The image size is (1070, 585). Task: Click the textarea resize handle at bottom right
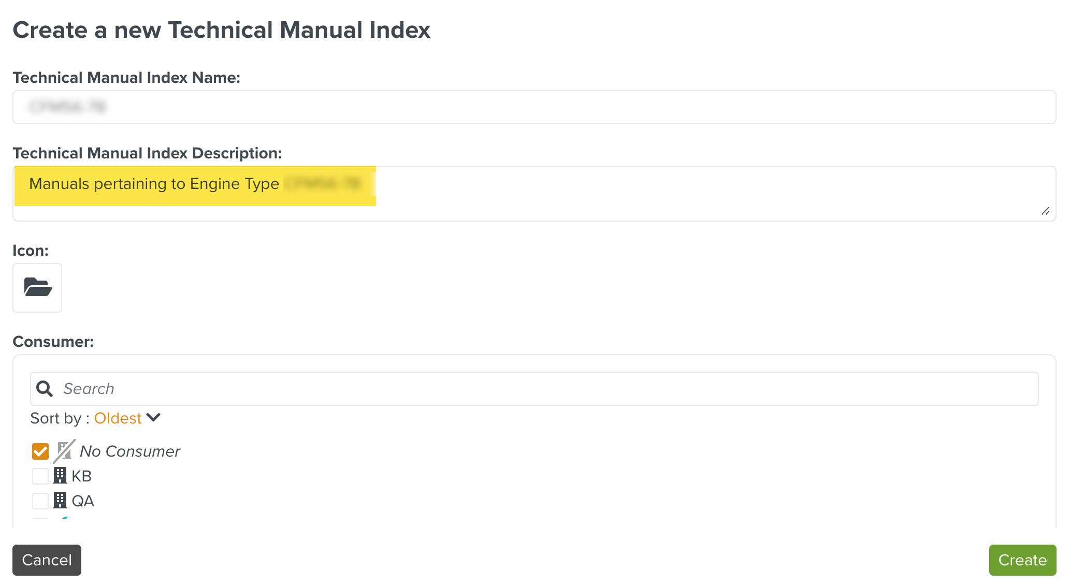click(1045, 210)
